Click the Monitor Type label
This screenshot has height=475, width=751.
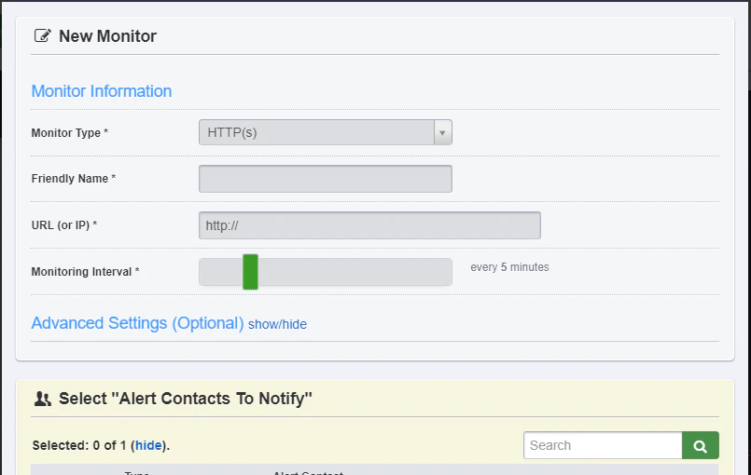(69, 133)
